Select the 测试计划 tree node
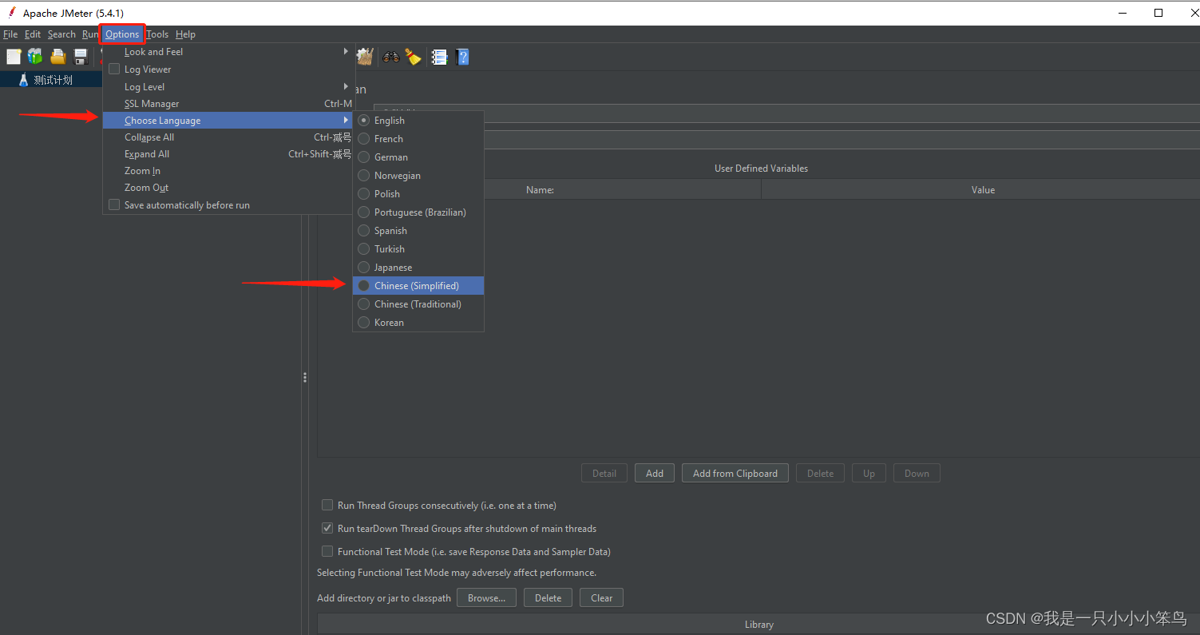Image resolution: width=1200 pixels, height=635 pixels. [53, 80]
